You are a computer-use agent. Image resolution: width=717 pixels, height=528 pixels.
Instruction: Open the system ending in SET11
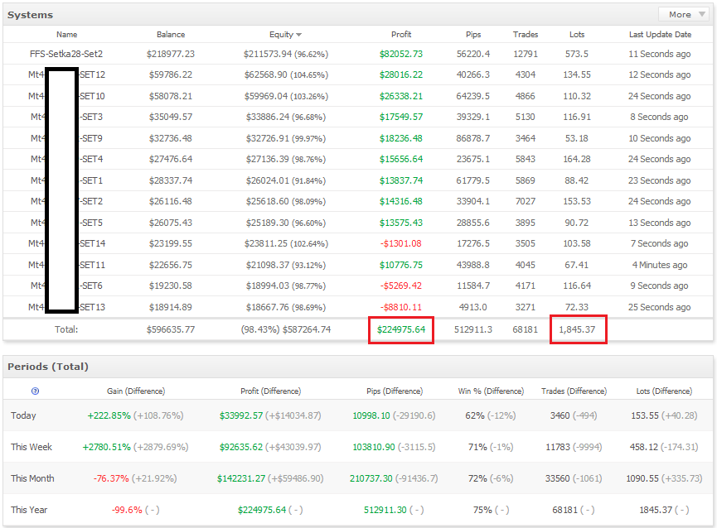(x=67, y=265)
